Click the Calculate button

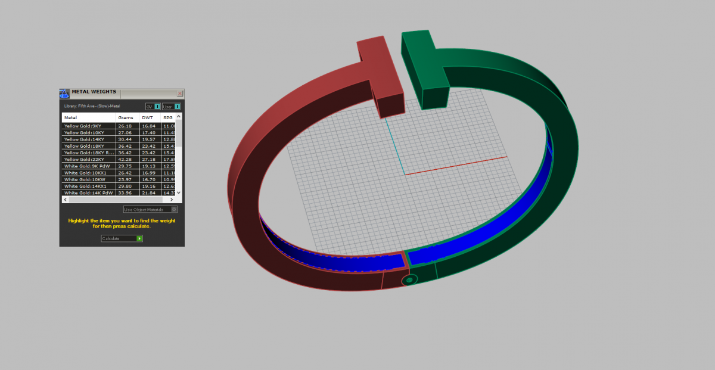tap(122, 238)
